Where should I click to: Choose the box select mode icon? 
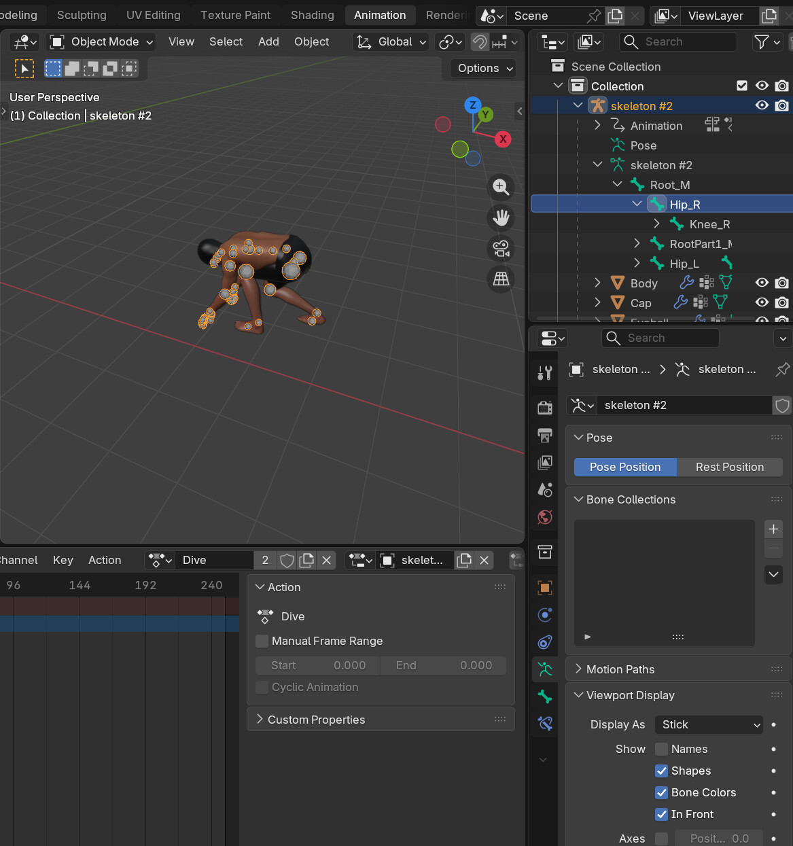pyautogui.click(x=54, y=68)
